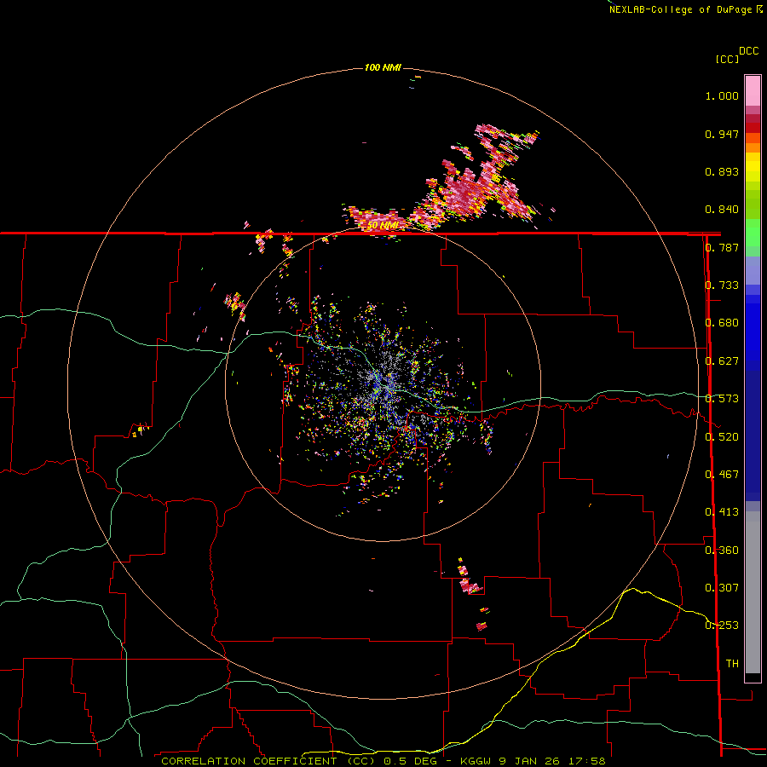This screenshot has height=767, width=767.
Task: Select the 0.360 scale value
Action: [x=722, y=551]
